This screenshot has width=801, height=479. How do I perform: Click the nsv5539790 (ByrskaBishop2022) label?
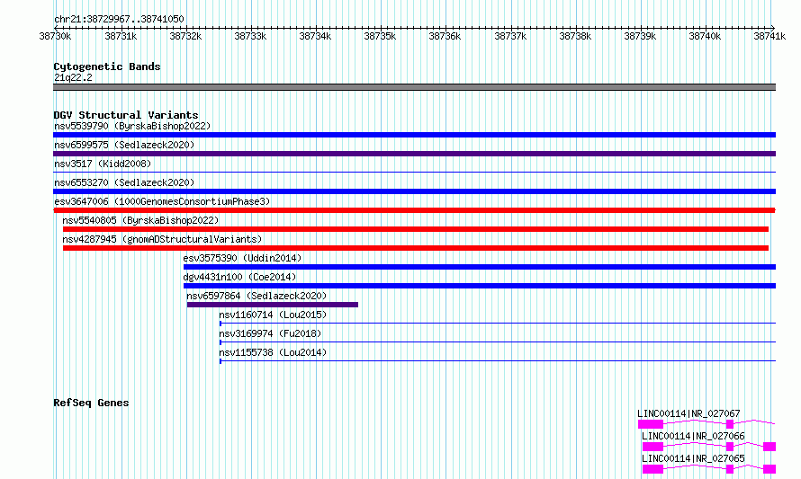point(132,126)
